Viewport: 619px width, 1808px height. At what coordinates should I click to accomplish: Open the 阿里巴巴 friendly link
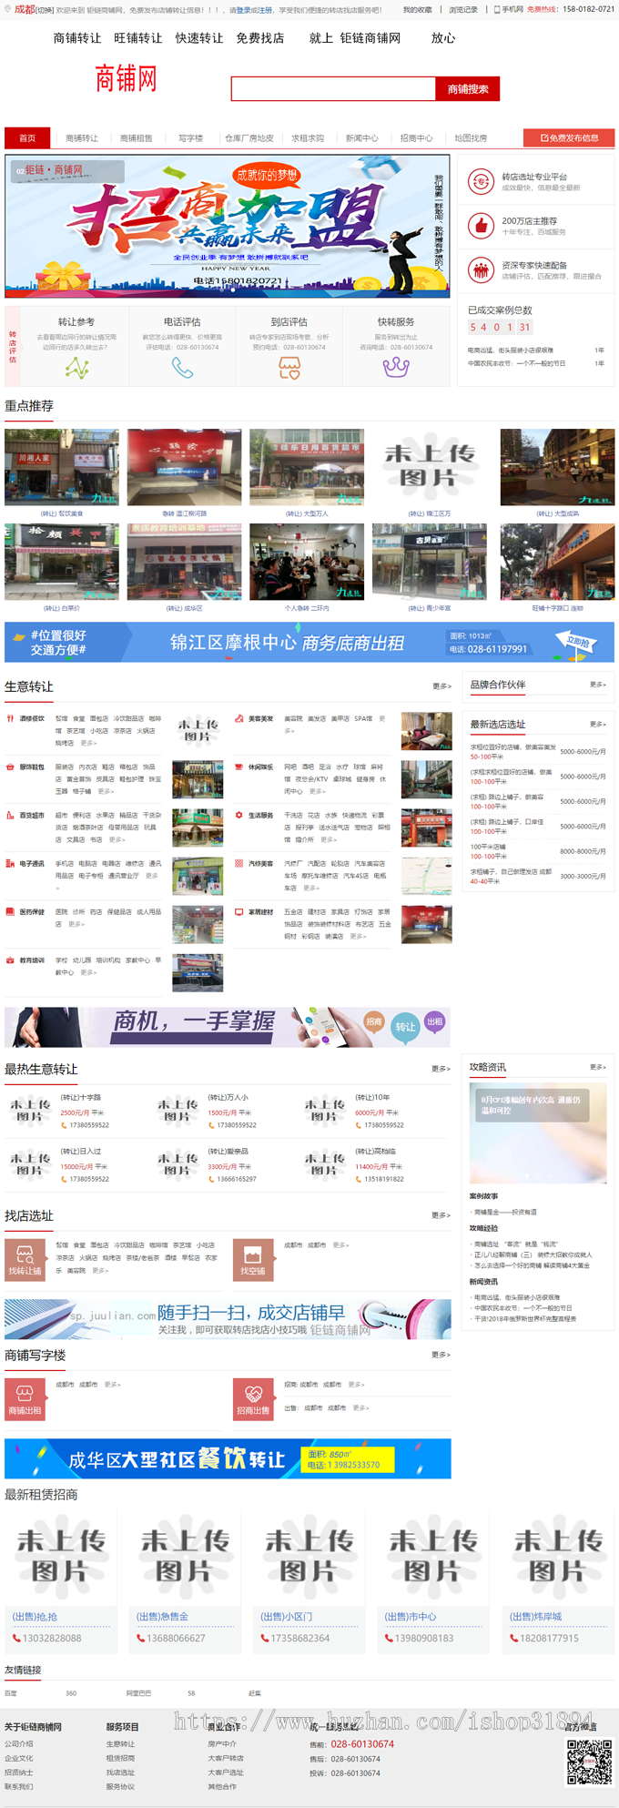click(x=138, y=1693)
